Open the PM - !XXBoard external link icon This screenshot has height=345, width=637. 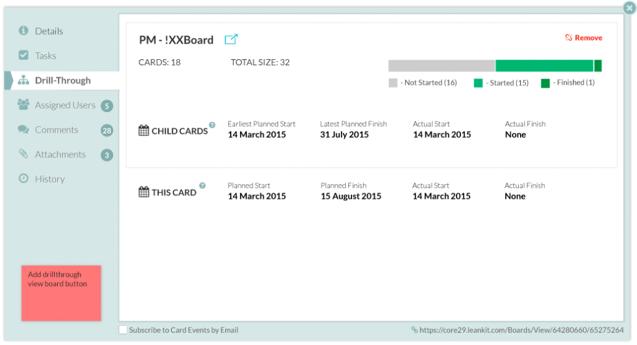[231, 39]
